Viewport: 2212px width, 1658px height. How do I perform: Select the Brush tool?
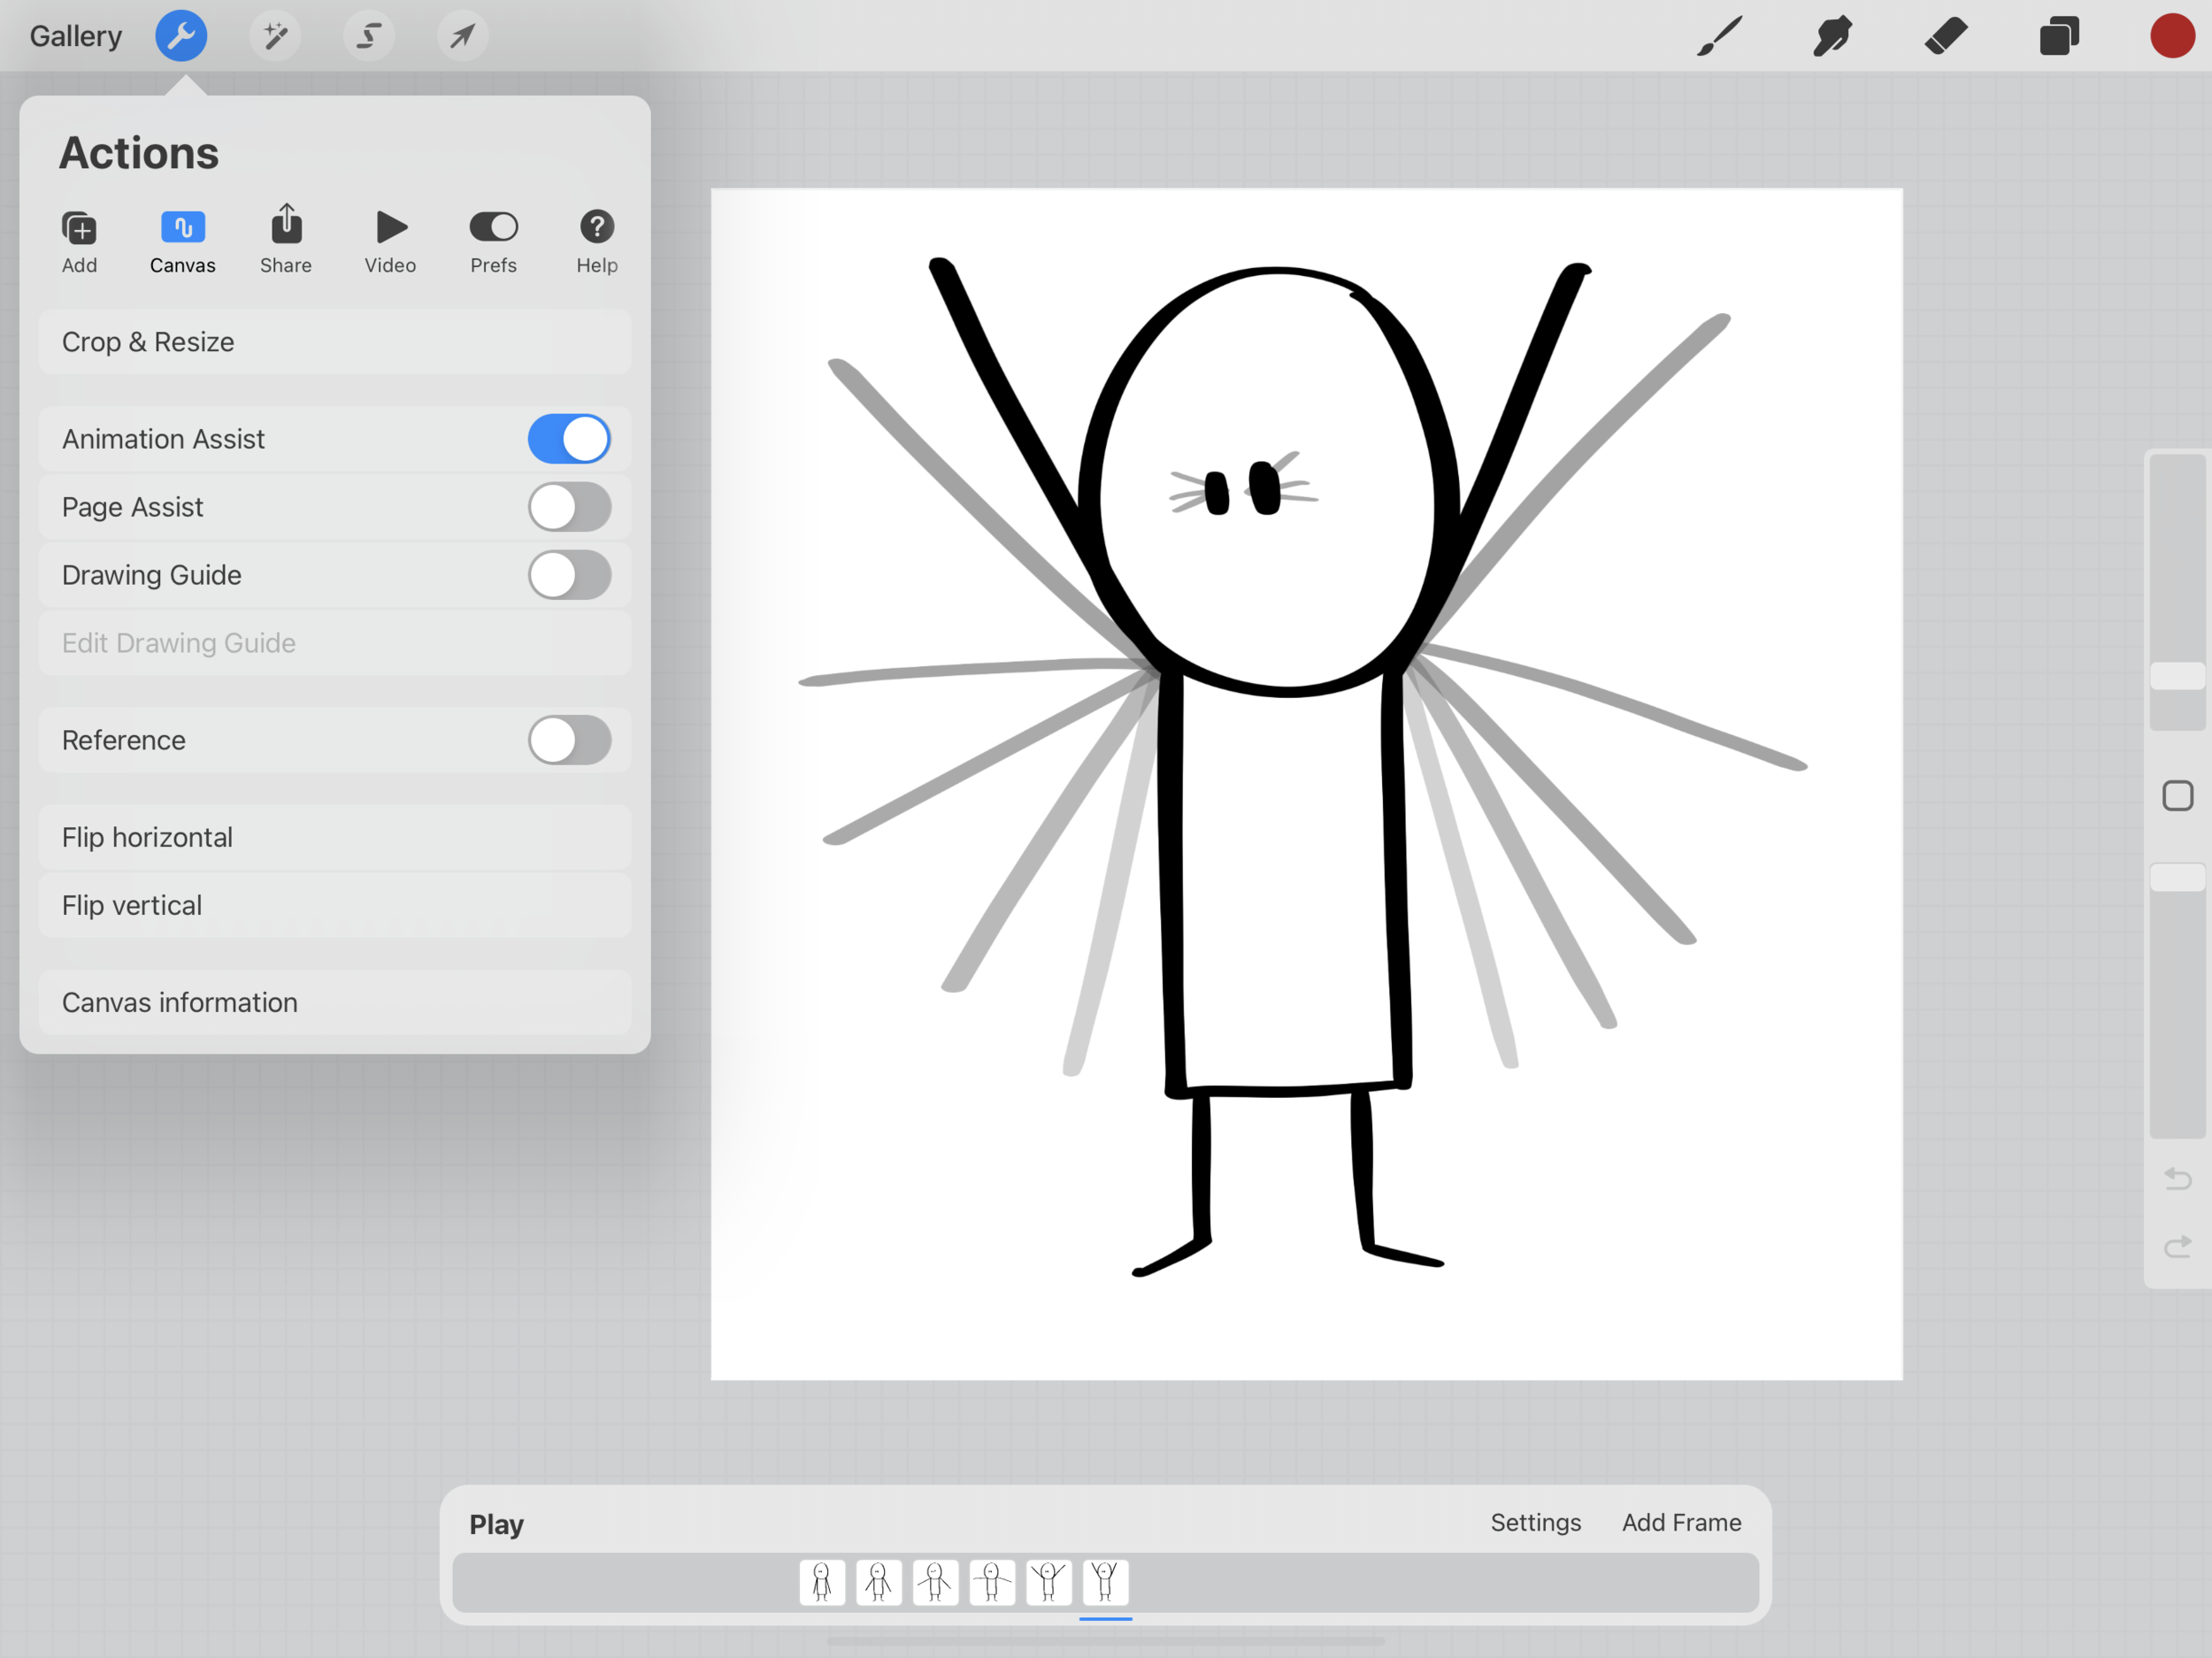[1717, 36]
